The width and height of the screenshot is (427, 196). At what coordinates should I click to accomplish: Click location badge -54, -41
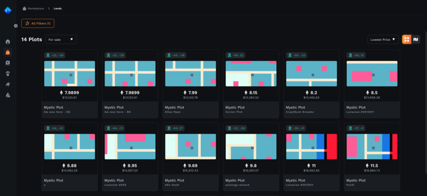point(54,128)
